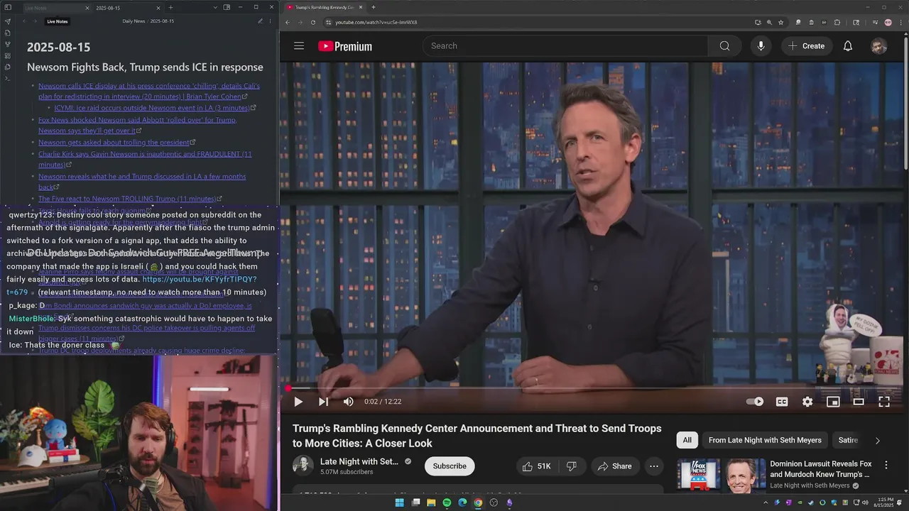Select 'From Late Night with Seth Meyers' chip
This screenshot has width=909, height=511.
pyautogui.click(x=765, y=440)
